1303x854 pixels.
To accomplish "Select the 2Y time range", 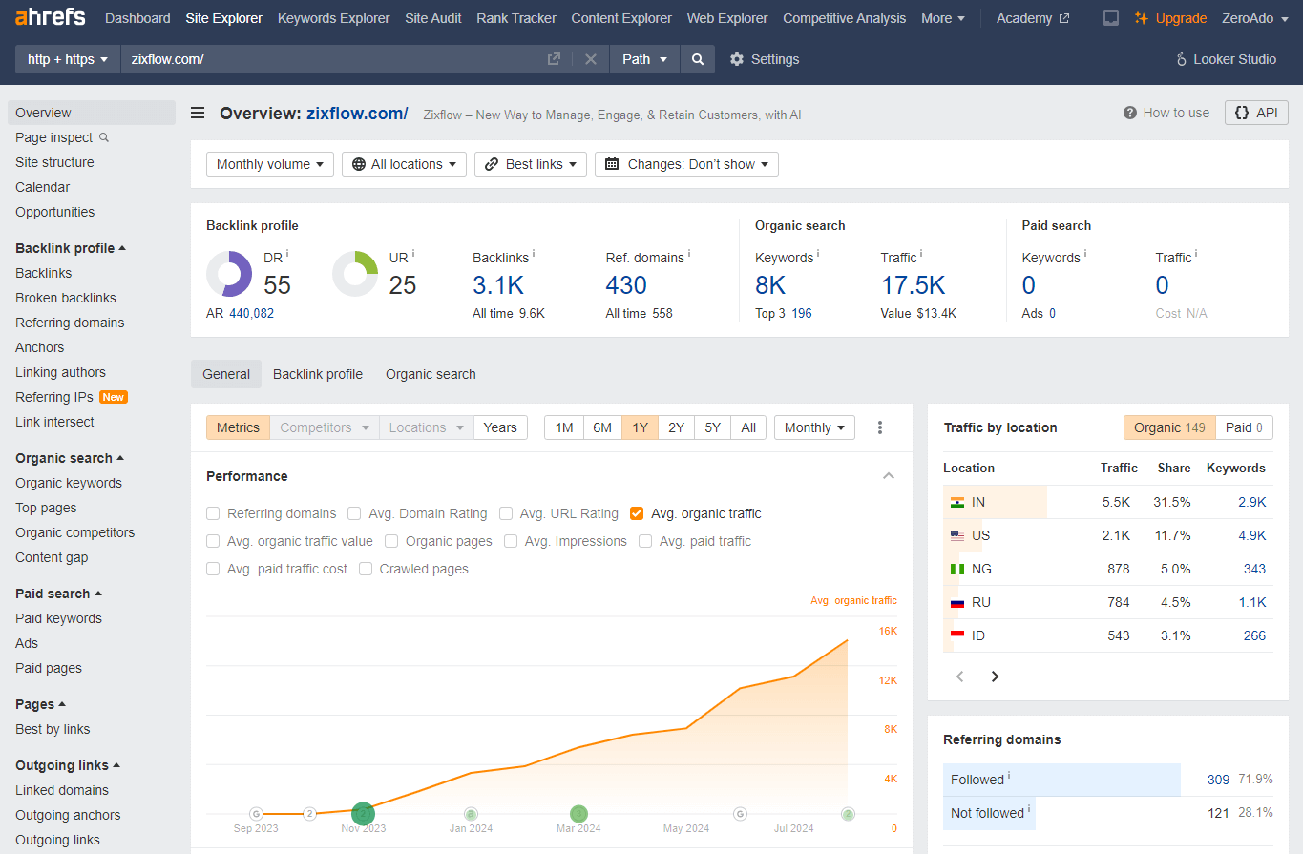I will 676,427.
